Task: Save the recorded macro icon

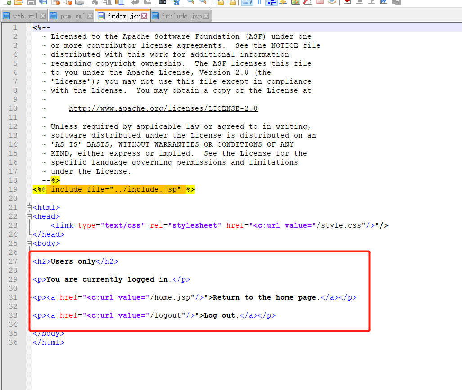Action: tap(396, 2)
